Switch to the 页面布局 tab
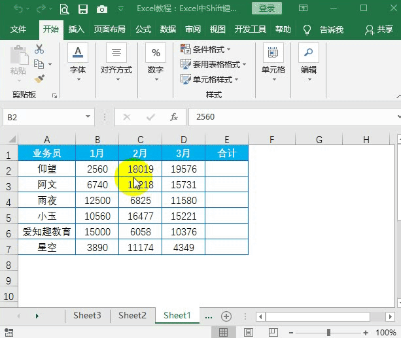 coord(109,29)
